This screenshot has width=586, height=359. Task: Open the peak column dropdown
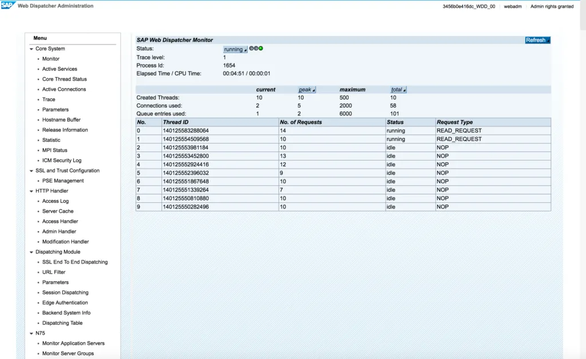(307, 90)
